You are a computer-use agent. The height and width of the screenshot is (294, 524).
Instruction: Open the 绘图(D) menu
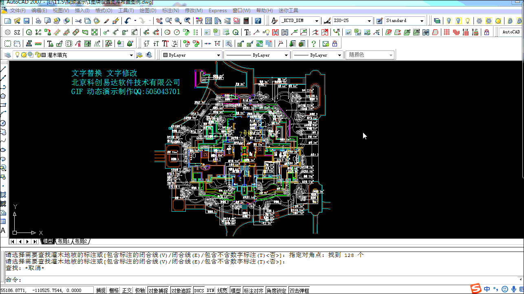coord(148,11)
